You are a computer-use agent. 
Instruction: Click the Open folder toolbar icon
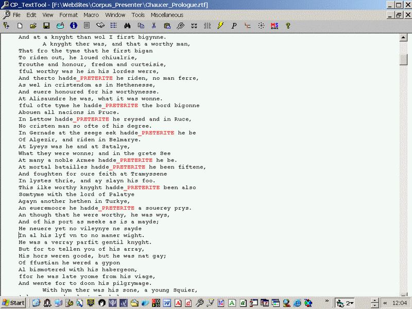pyautogui.click(x=33, y=25)
